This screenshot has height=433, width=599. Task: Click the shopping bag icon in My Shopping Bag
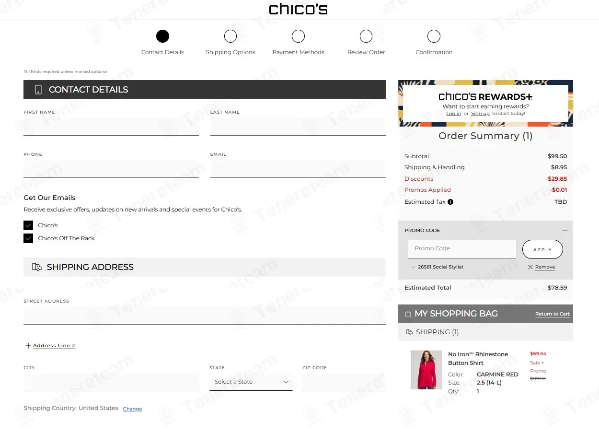(x=408, y=314)
